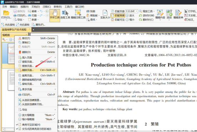Click the 查找 find icon
Screen dimensions: 197x132
coord(88,20)
